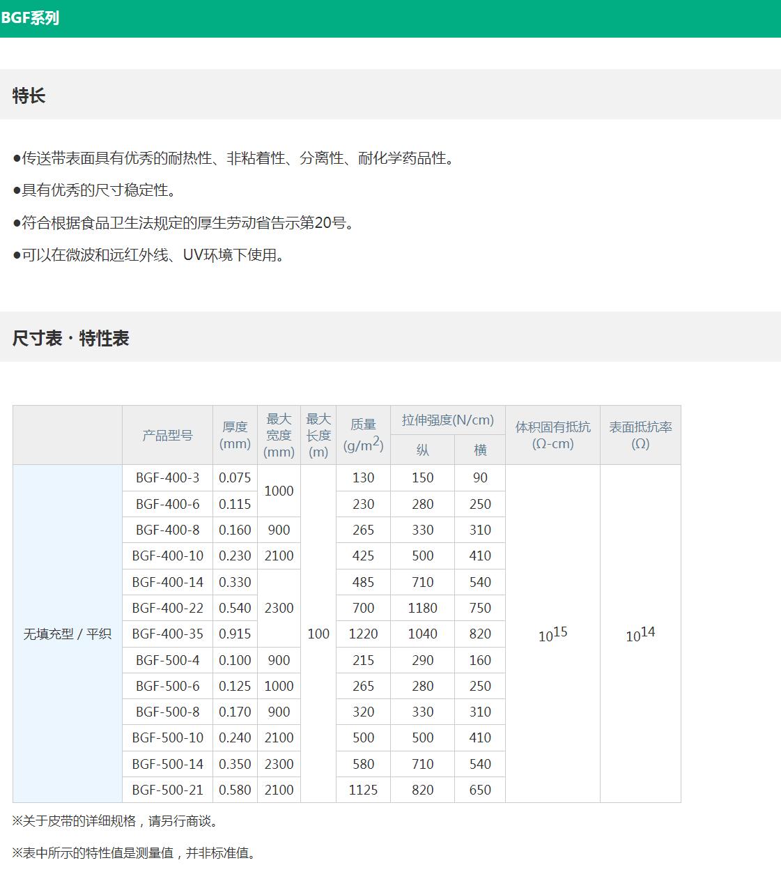Select the BGF-400-35 model cell

click(x=167, y=634)
